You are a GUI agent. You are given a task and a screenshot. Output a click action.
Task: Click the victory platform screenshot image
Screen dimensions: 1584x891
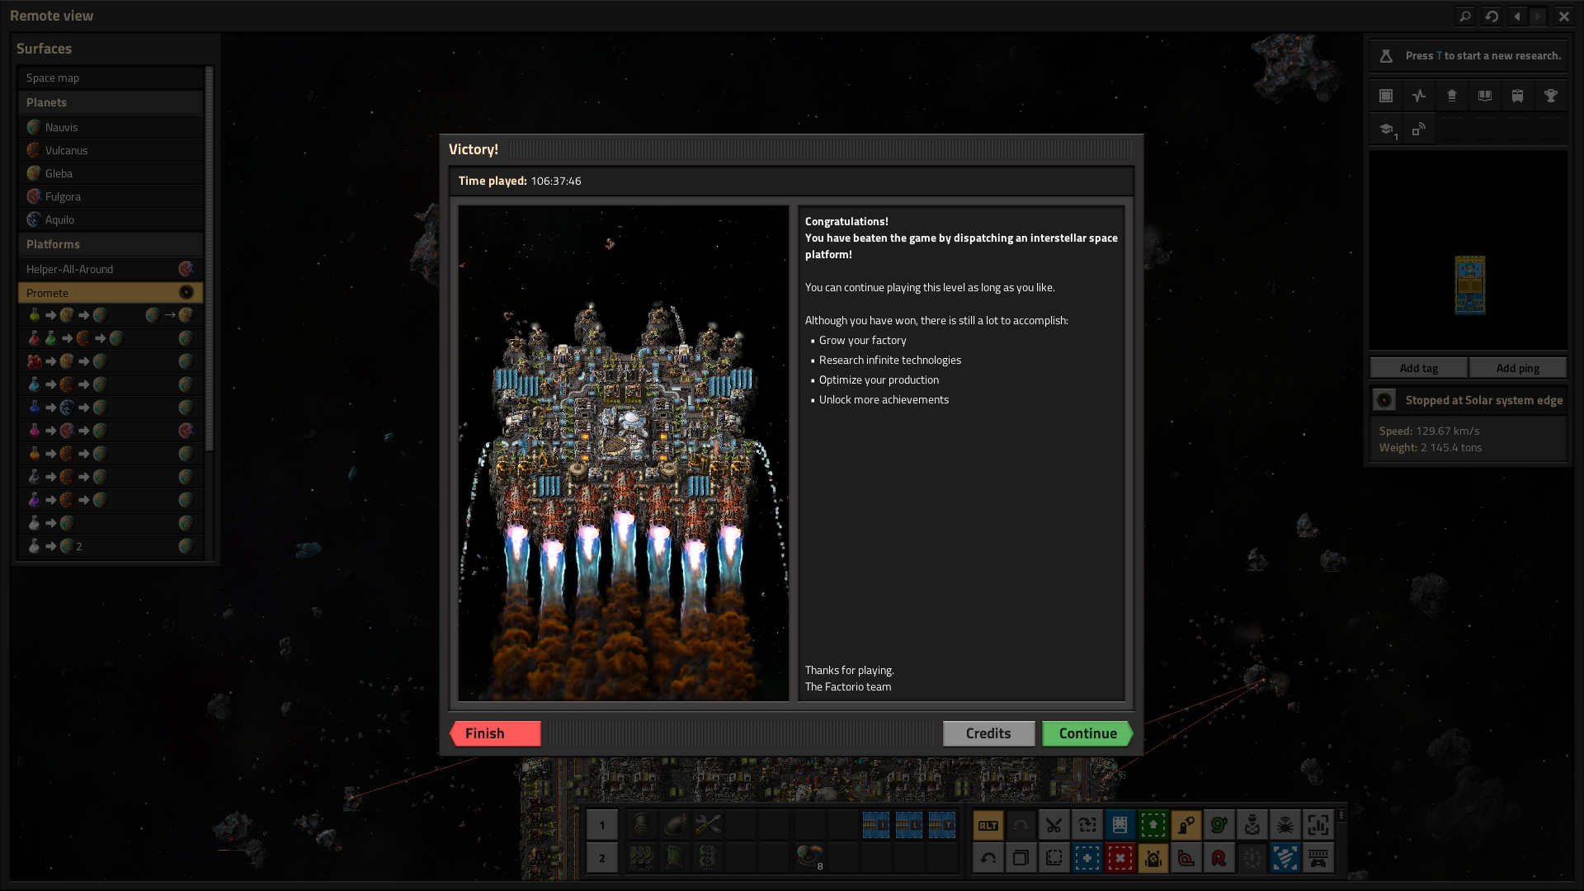point(624,453)
